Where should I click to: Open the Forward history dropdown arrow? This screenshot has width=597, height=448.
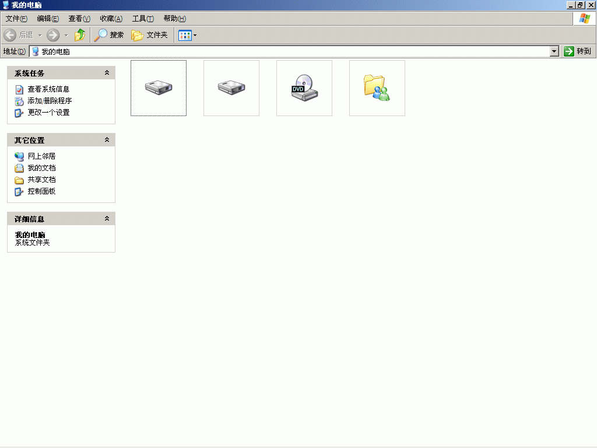point(66,35)
